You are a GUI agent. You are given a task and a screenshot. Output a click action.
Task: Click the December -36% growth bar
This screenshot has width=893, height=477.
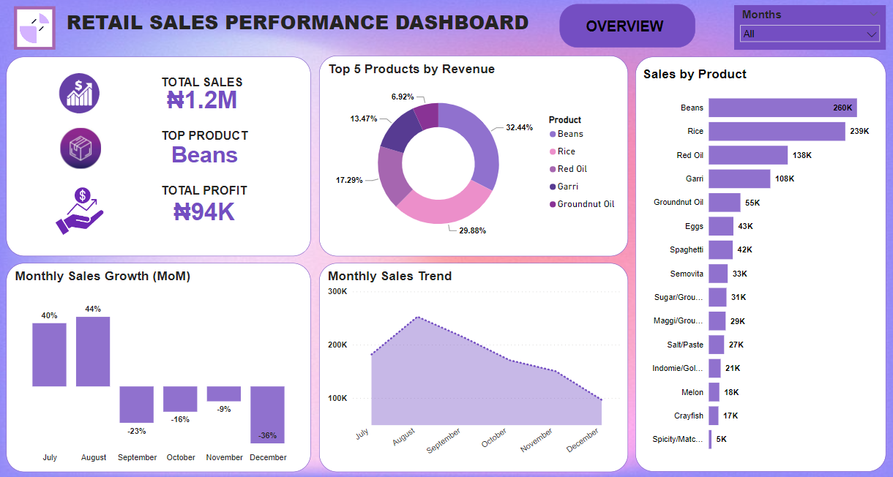click(x=267, y=413)
